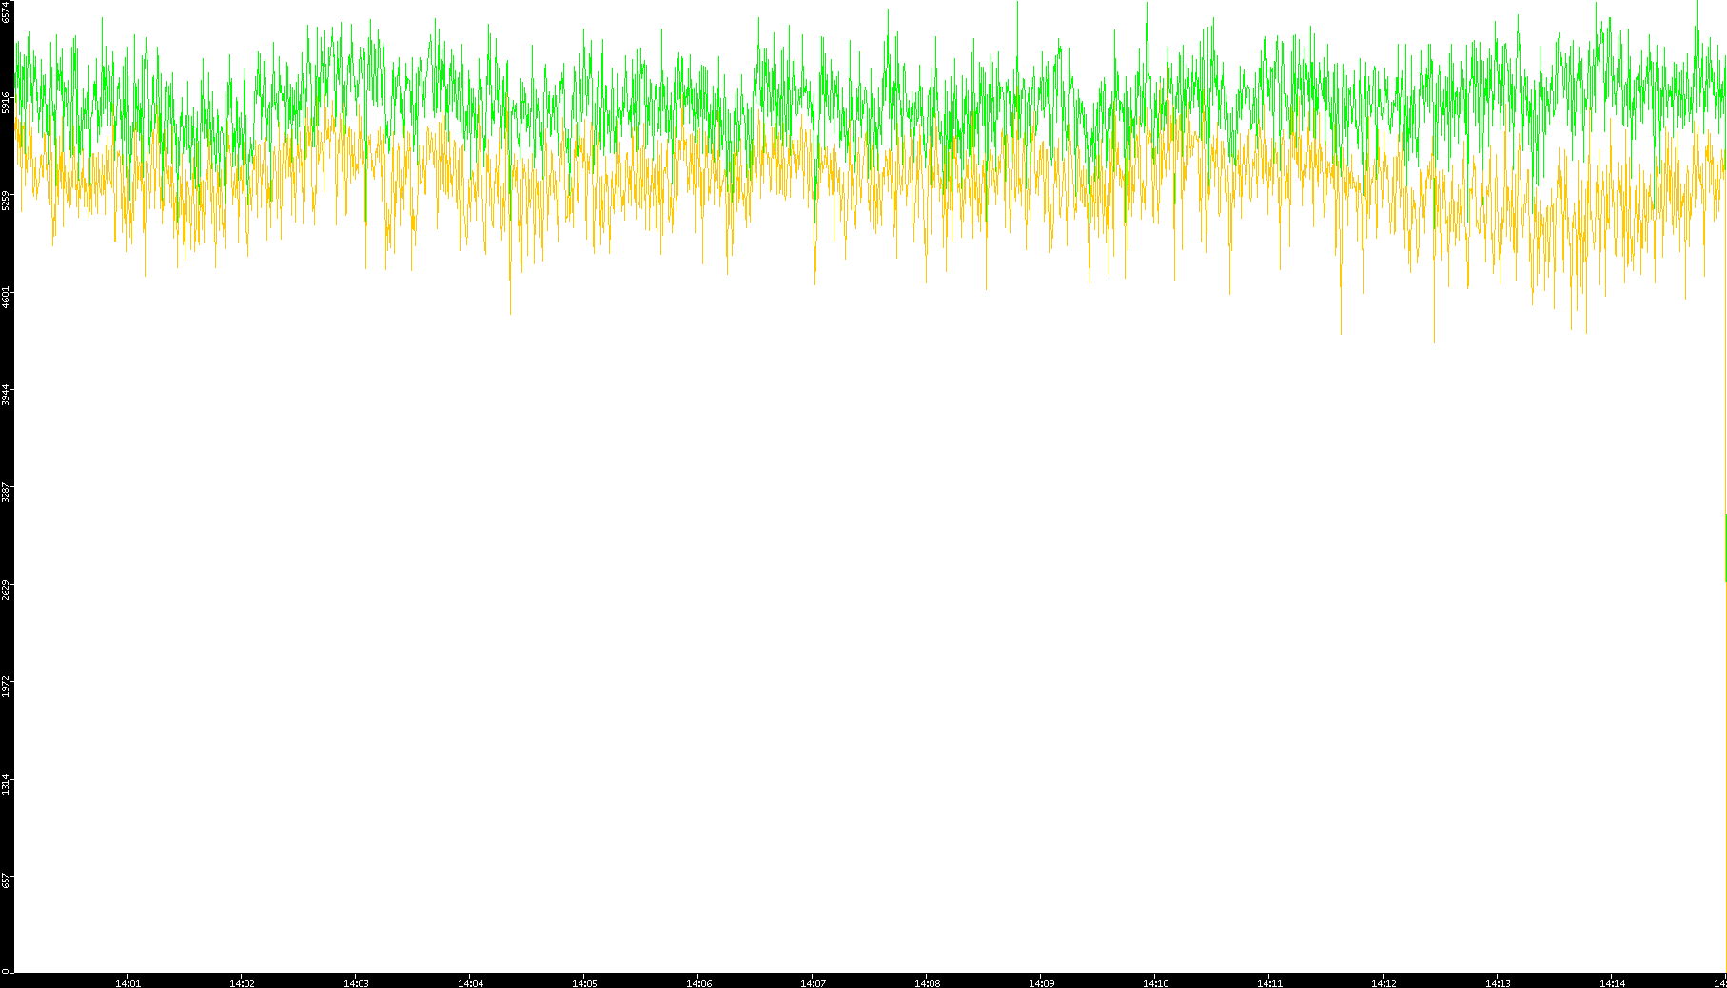Click the 5259 value axis label
Viewport: 1727px width, 988px height.
click(7, 201)
